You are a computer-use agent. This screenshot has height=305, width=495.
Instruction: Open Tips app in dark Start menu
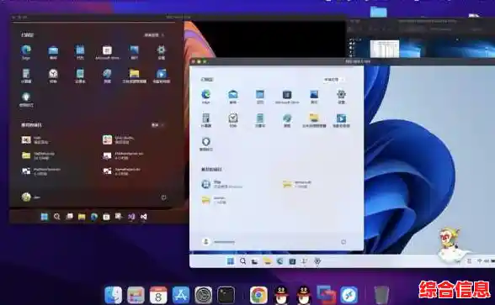[26, 97]
